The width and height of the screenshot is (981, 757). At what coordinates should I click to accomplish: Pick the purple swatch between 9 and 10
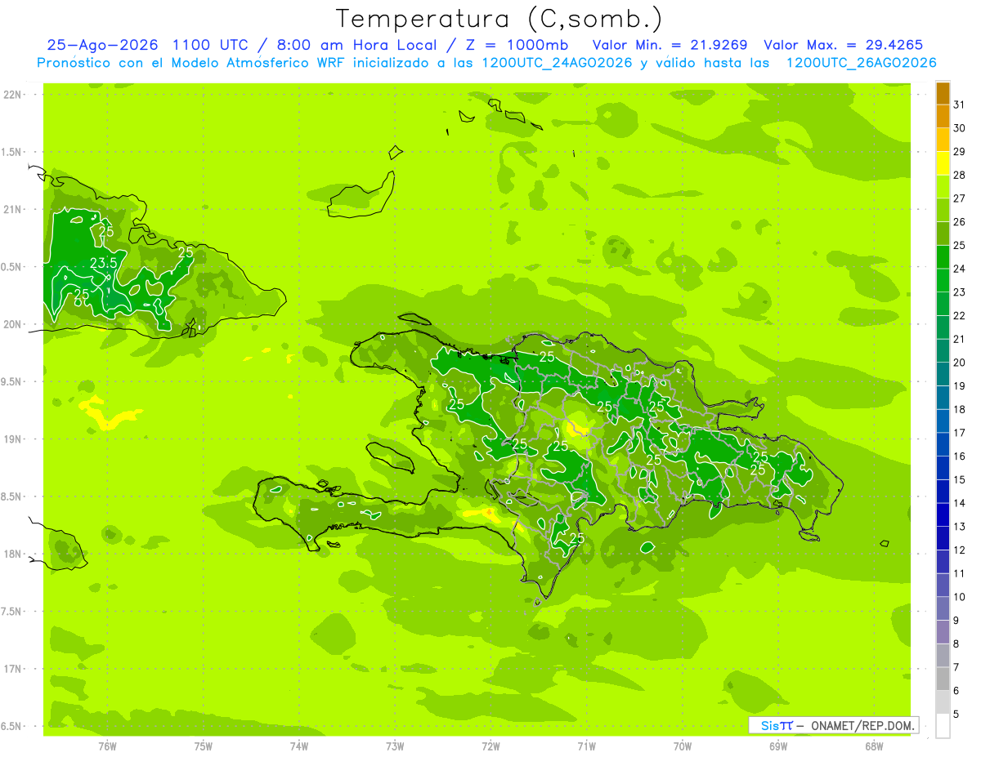(943, 608)
